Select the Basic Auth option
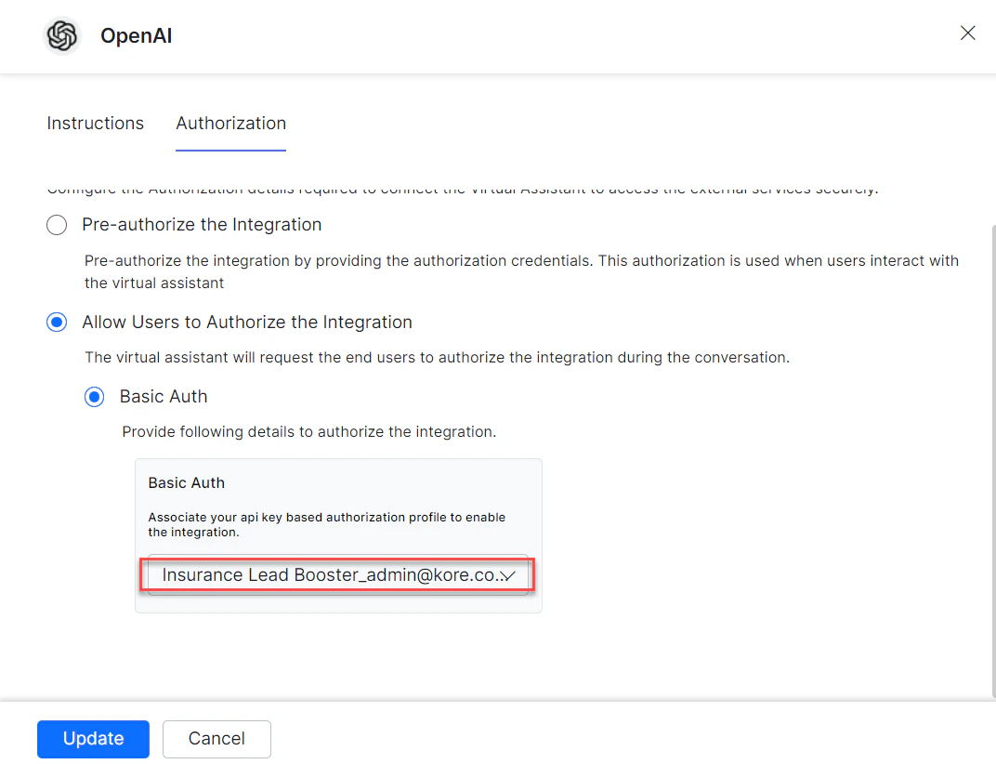Viewport: 996px width, 764px height. pyautogui.click(x=94, y=396)
